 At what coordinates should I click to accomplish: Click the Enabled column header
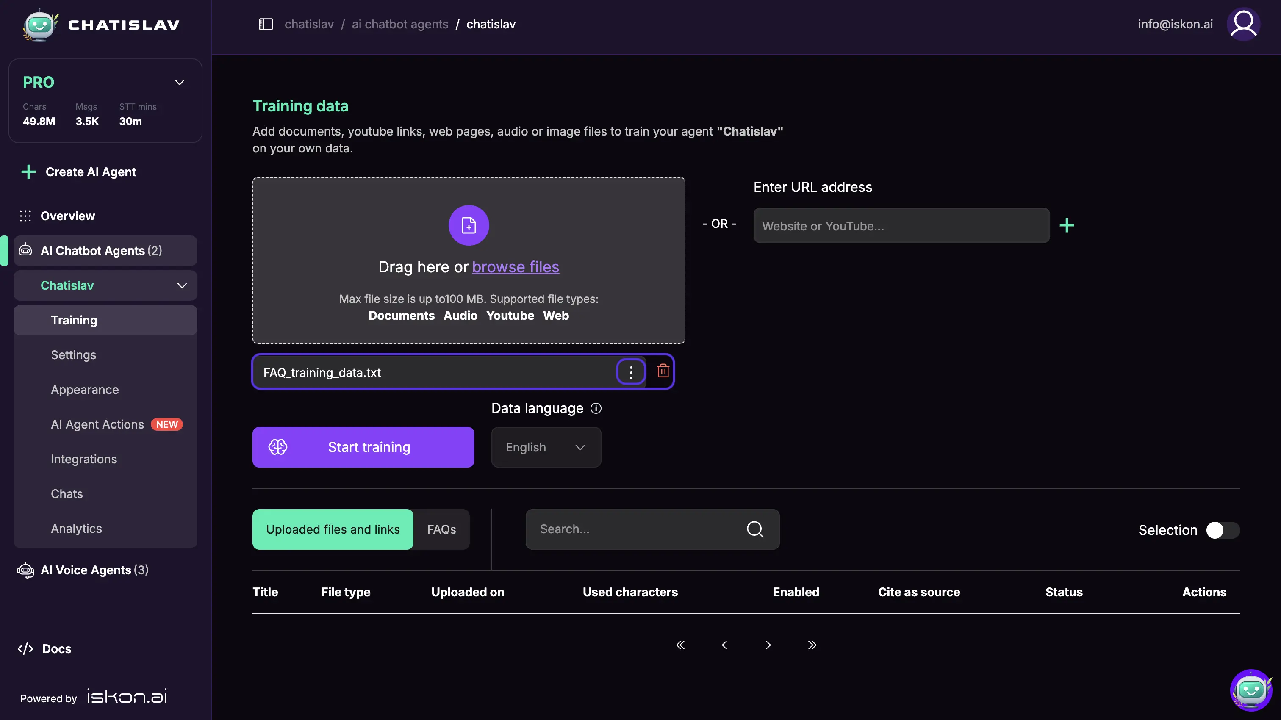coord(796,592)
